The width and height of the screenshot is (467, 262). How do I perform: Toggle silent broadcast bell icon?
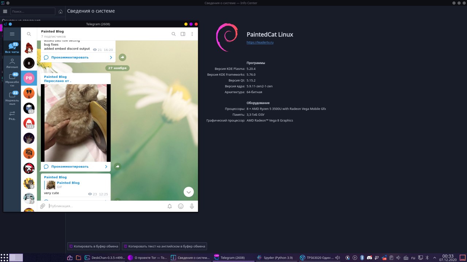coord(170,206)
